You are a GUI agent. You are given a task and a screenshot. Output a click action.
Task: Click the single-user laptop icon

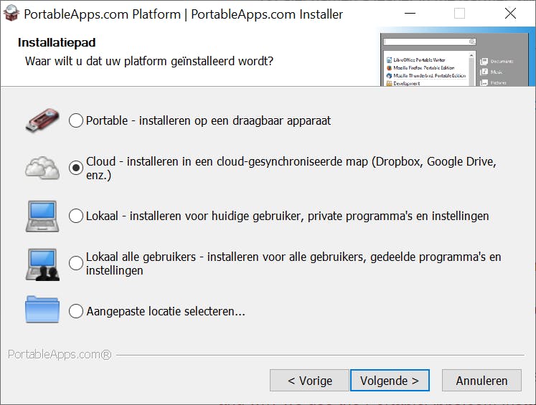(42, 215)
